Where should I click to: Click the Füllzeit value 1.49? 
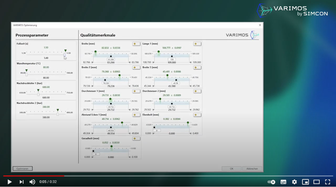(x=46, y=58)
